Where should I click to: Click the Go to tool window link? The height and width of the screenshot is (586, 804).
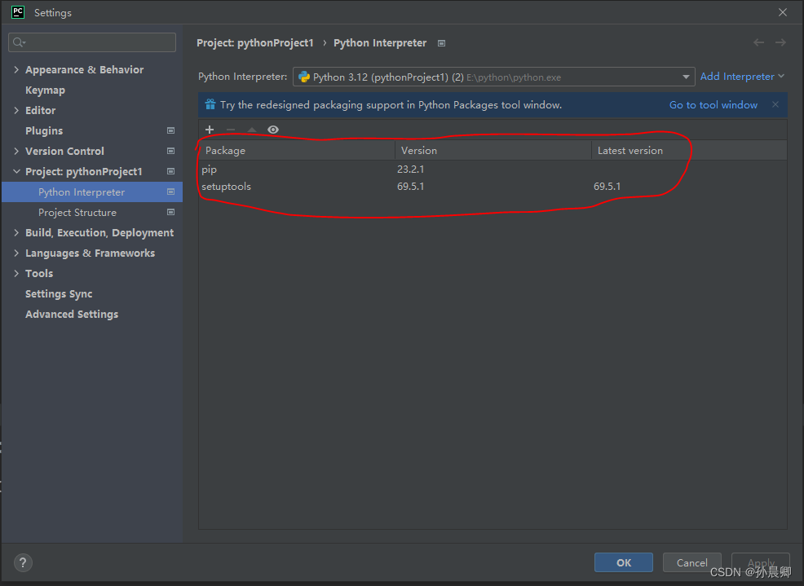click(x=713, y=104)
